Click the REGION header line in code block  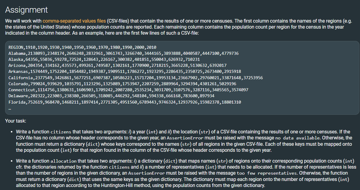point(82,47)
